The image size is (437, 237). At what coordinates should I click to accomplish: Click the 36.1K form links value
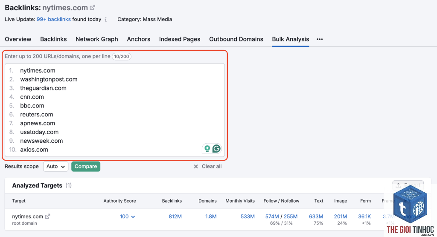pyautogui.click(x=364, y=217)
